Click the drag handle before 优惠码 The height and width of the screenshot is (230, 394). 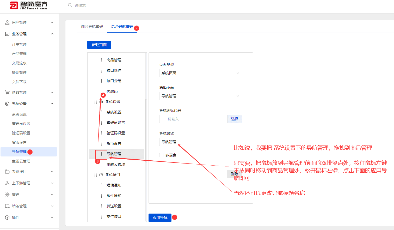102,91
